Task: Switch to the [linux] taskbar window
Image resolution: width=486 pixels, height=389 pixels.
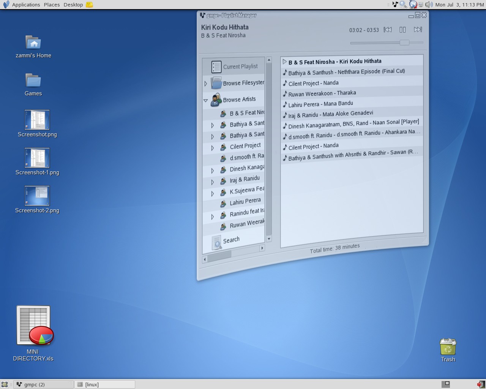Action: (x=105, y=384)
